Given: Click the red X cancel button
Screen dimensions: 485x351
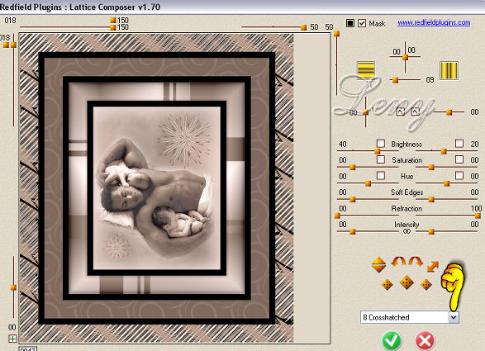Looking at the screenshot, I should pyautogui.click(x=425, y=341).
